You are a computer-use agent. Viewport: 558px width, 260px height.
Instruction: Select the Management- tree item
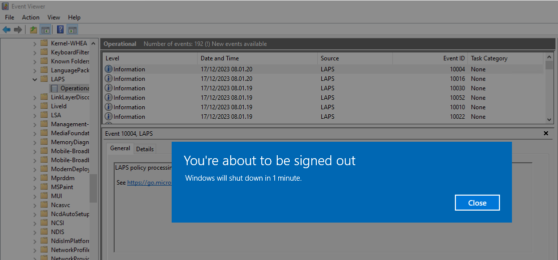pos(70,124)
